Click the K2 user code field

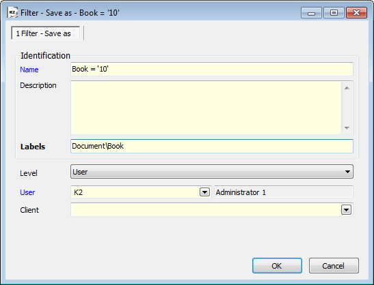(x=135, y=192)
